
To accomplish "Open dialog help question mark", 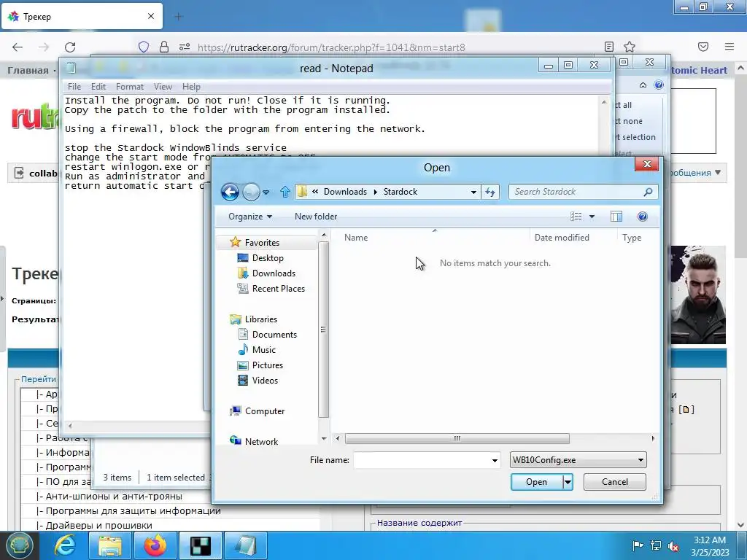I will click(x=642, y=217).
